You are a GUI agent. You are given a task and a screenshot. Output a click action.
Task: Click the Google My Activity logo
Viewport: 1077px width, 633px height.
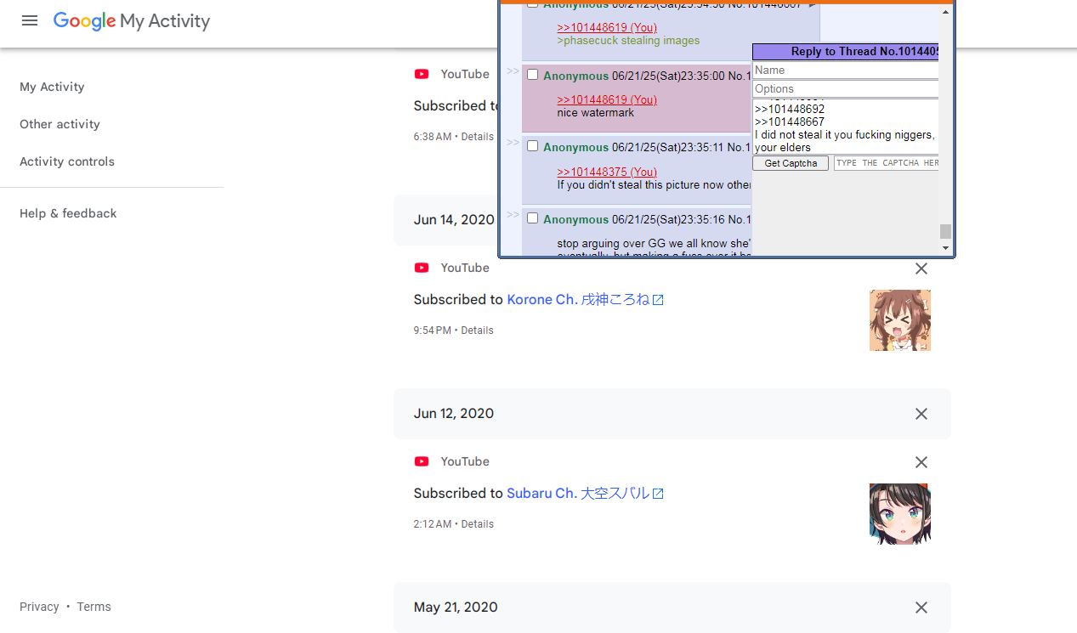click(132, 21)
